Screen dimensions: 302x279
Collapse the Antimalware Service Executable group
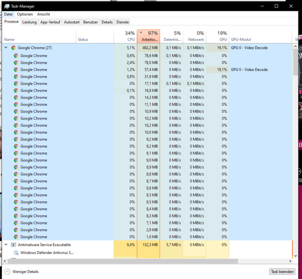point(6,245)
